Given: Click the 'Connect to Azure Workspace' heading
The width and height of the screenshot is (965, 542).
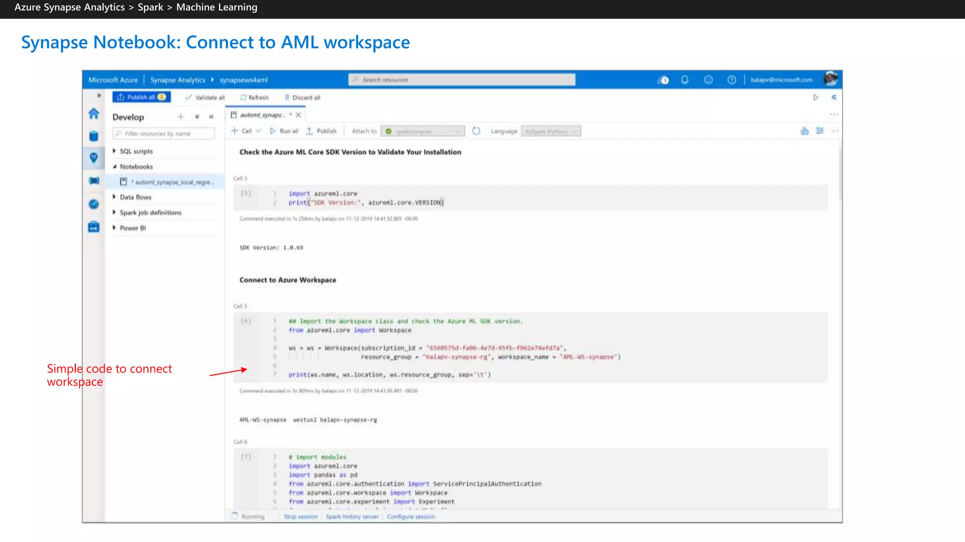Looking at the screenshot, I should tap(288, 280).
